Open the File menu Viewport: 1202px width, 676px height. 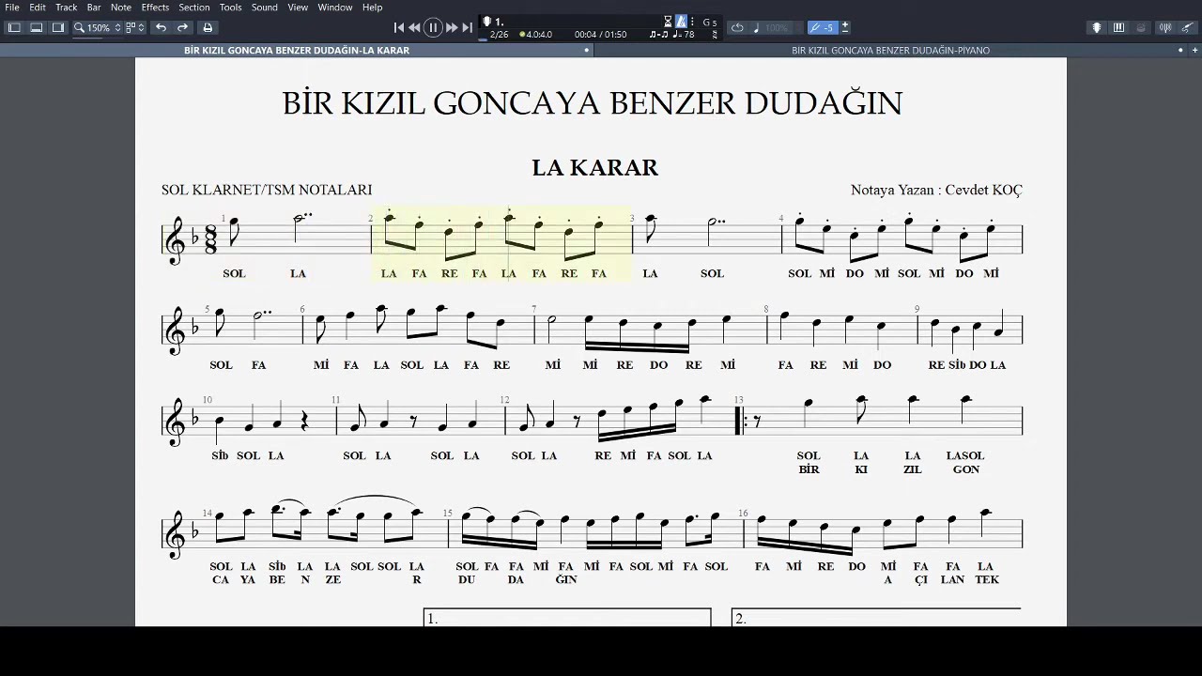12,8
